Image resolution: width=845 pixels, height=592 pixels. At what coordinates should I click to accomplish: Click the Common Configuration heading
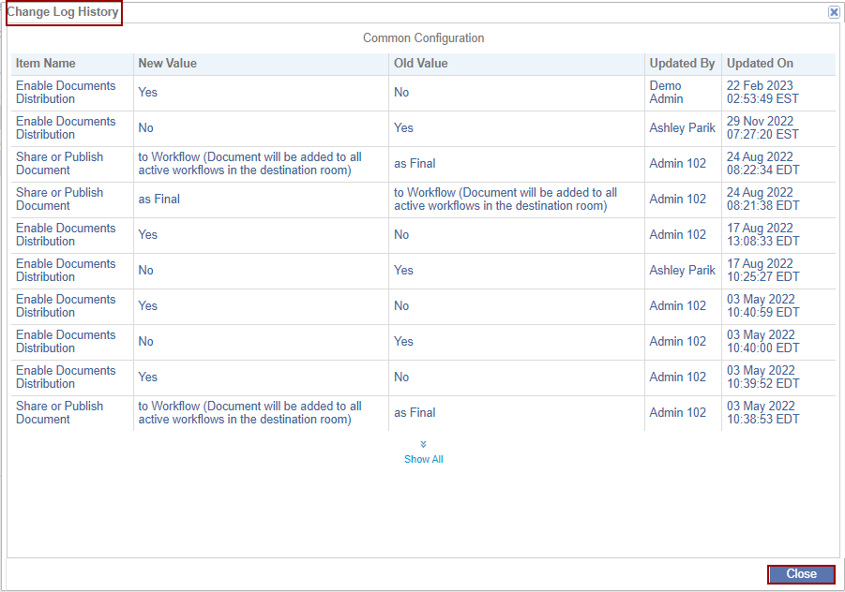(x=424, y=38)
